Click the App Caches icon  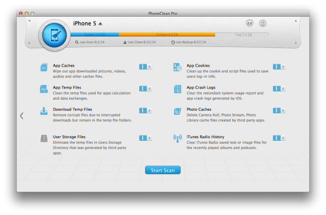click(44, 67)
